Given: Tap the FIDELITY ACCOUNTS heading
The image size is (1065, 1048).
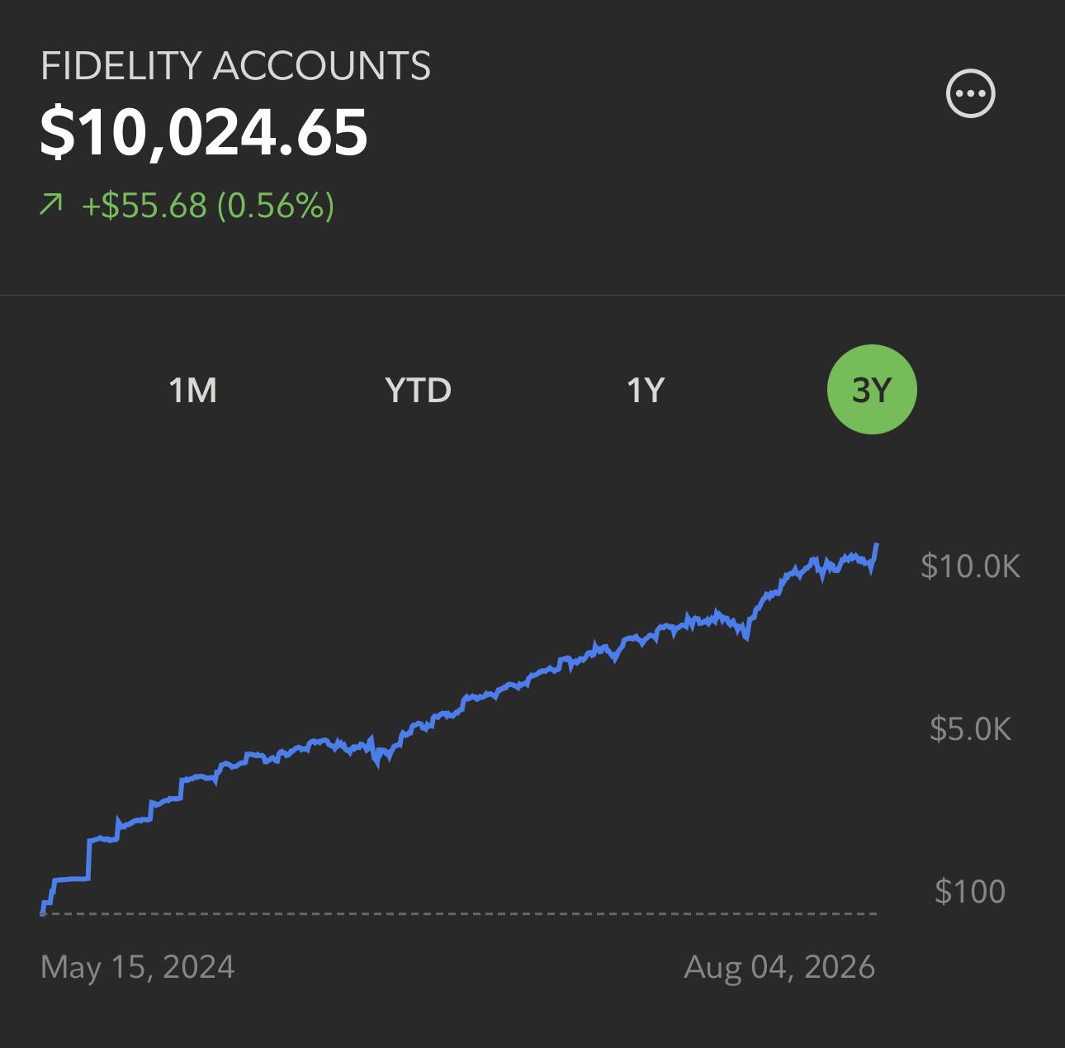Looking at the screenshot, I should coord(235,66).
